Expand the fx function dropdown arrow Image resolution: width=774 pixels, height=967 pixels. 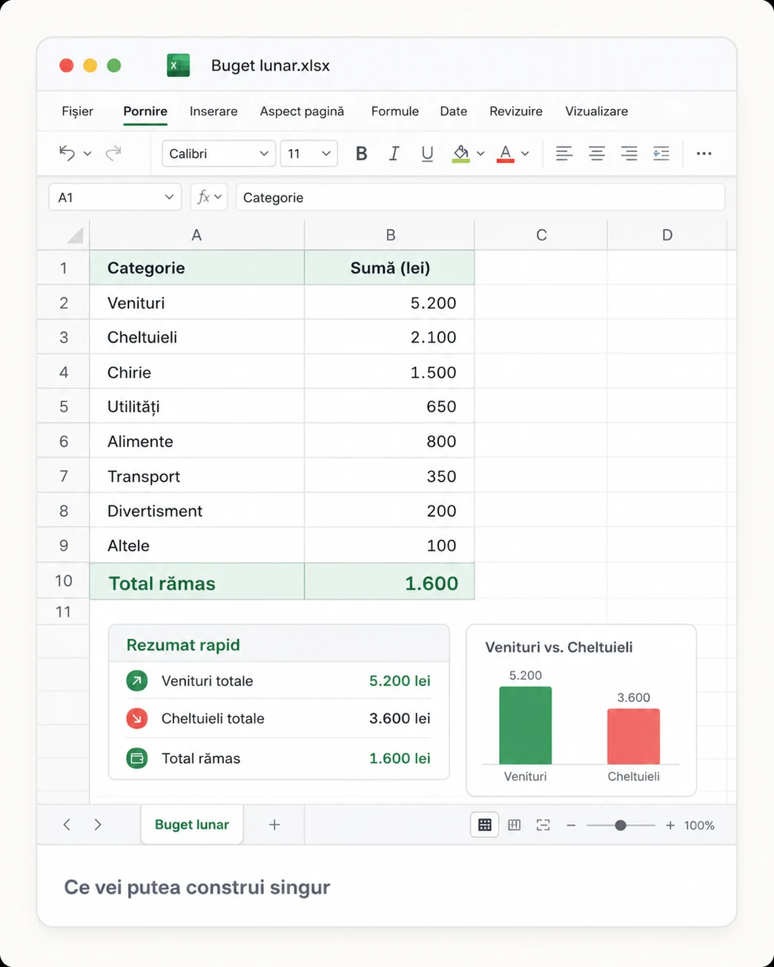click(218, 197)
